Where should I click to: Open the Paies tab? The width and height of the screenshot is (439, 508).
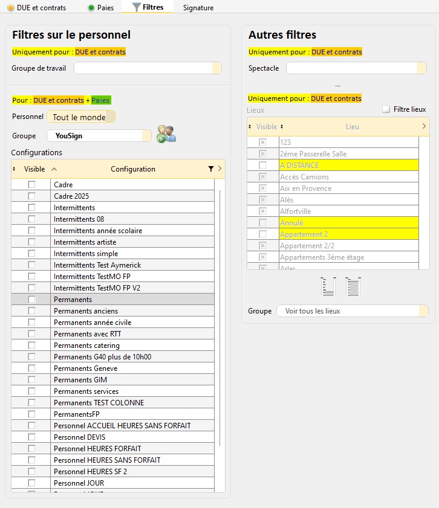coord(103,8)
